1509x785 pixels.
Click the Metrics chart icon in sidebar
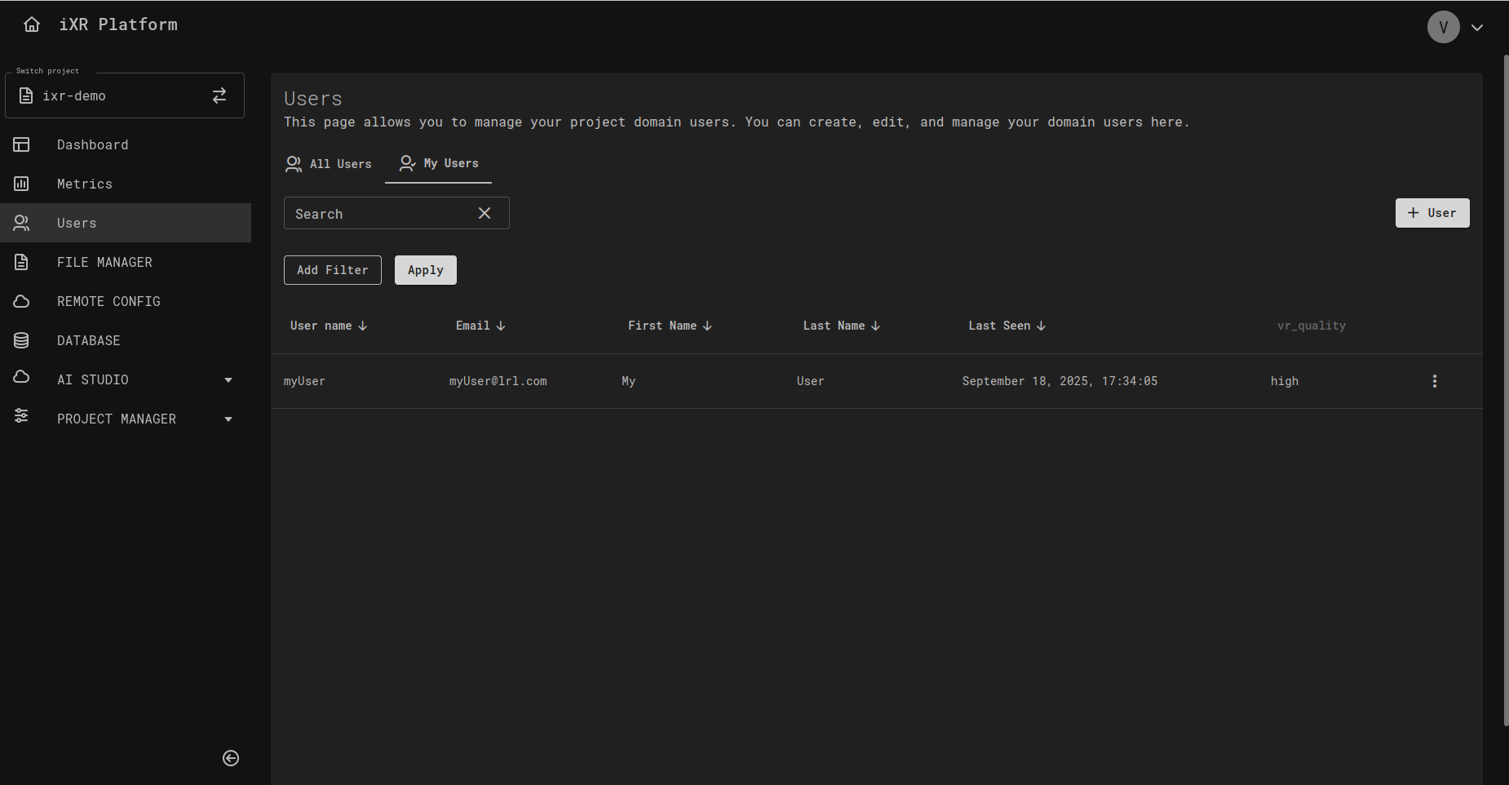pyautogui.click(x=22, y=184)
